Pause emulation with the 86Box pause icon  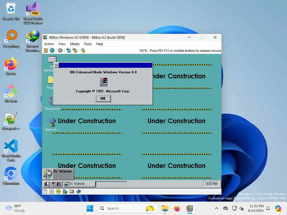(46, 50)
